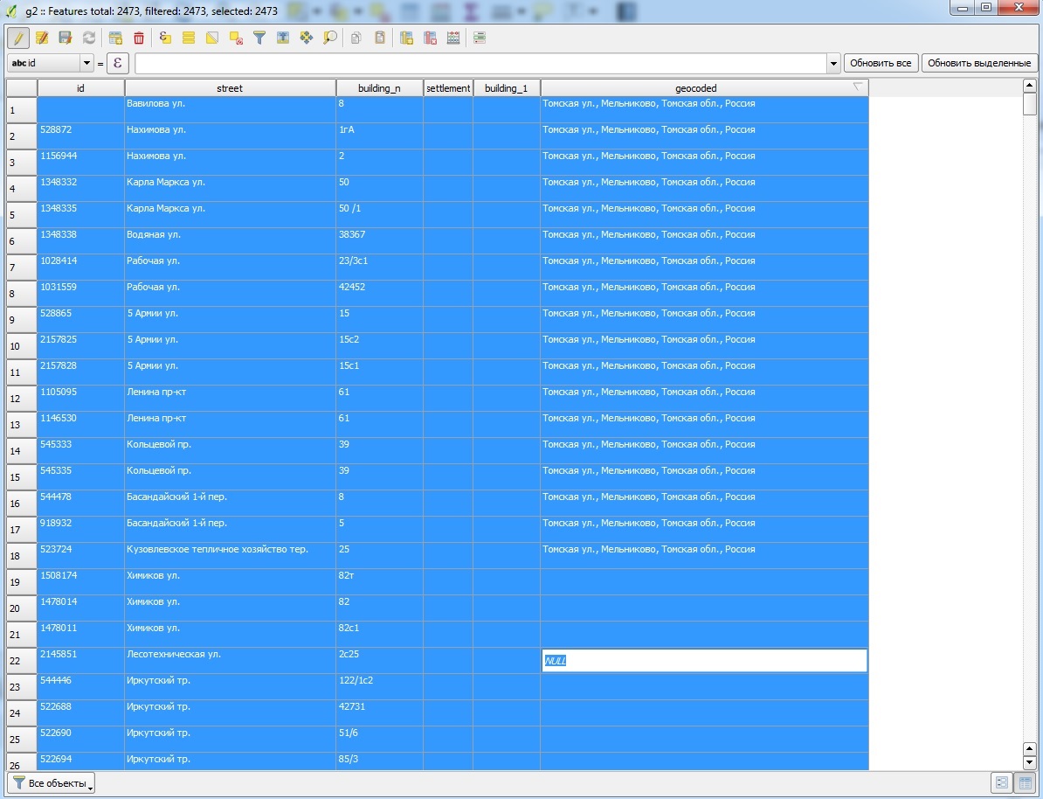Click the expression input field
Screen dimensions: 1043x799
pos(481,63)
